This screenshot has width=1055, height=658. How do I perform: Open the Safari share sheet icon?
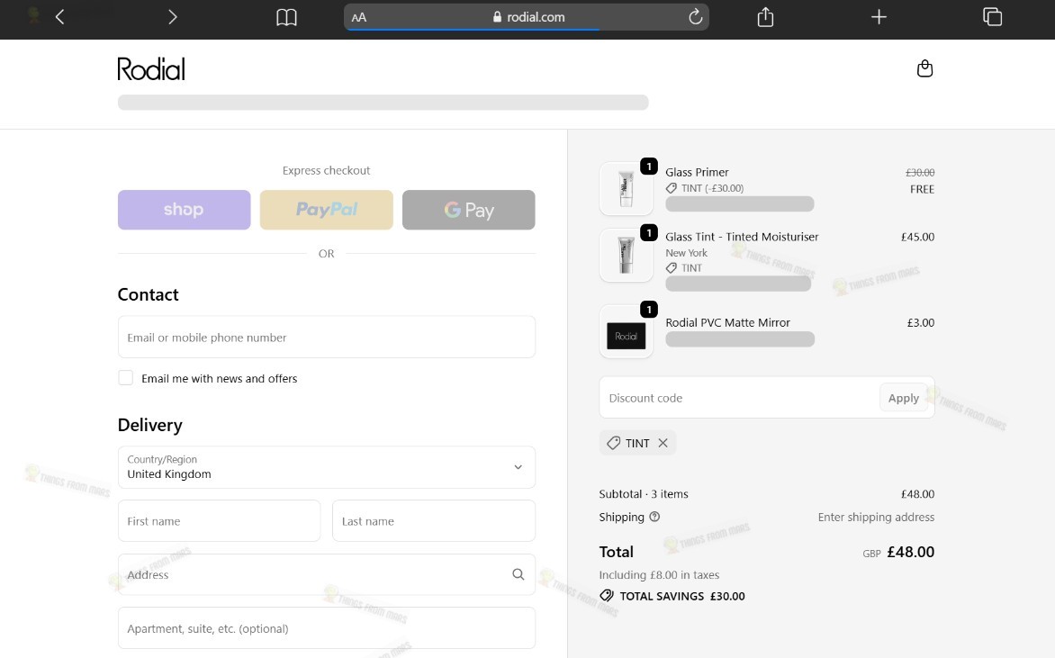pos(766,17)
